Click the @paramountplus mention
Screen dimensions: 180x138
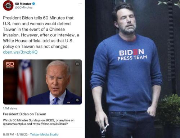point(14,124)
